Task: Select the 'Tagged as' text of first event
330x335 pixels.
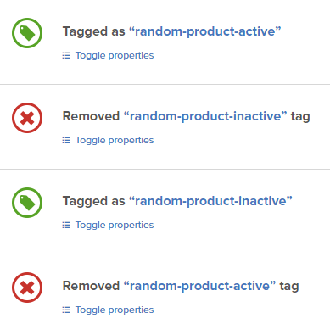Action: pos(93,31)
